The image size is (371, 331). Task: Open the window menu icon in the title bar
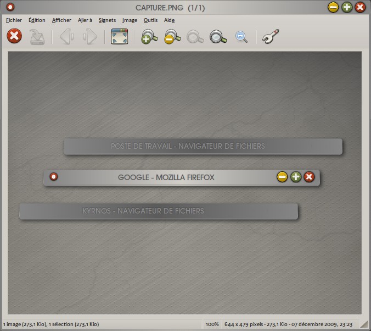tap(10, 7)
